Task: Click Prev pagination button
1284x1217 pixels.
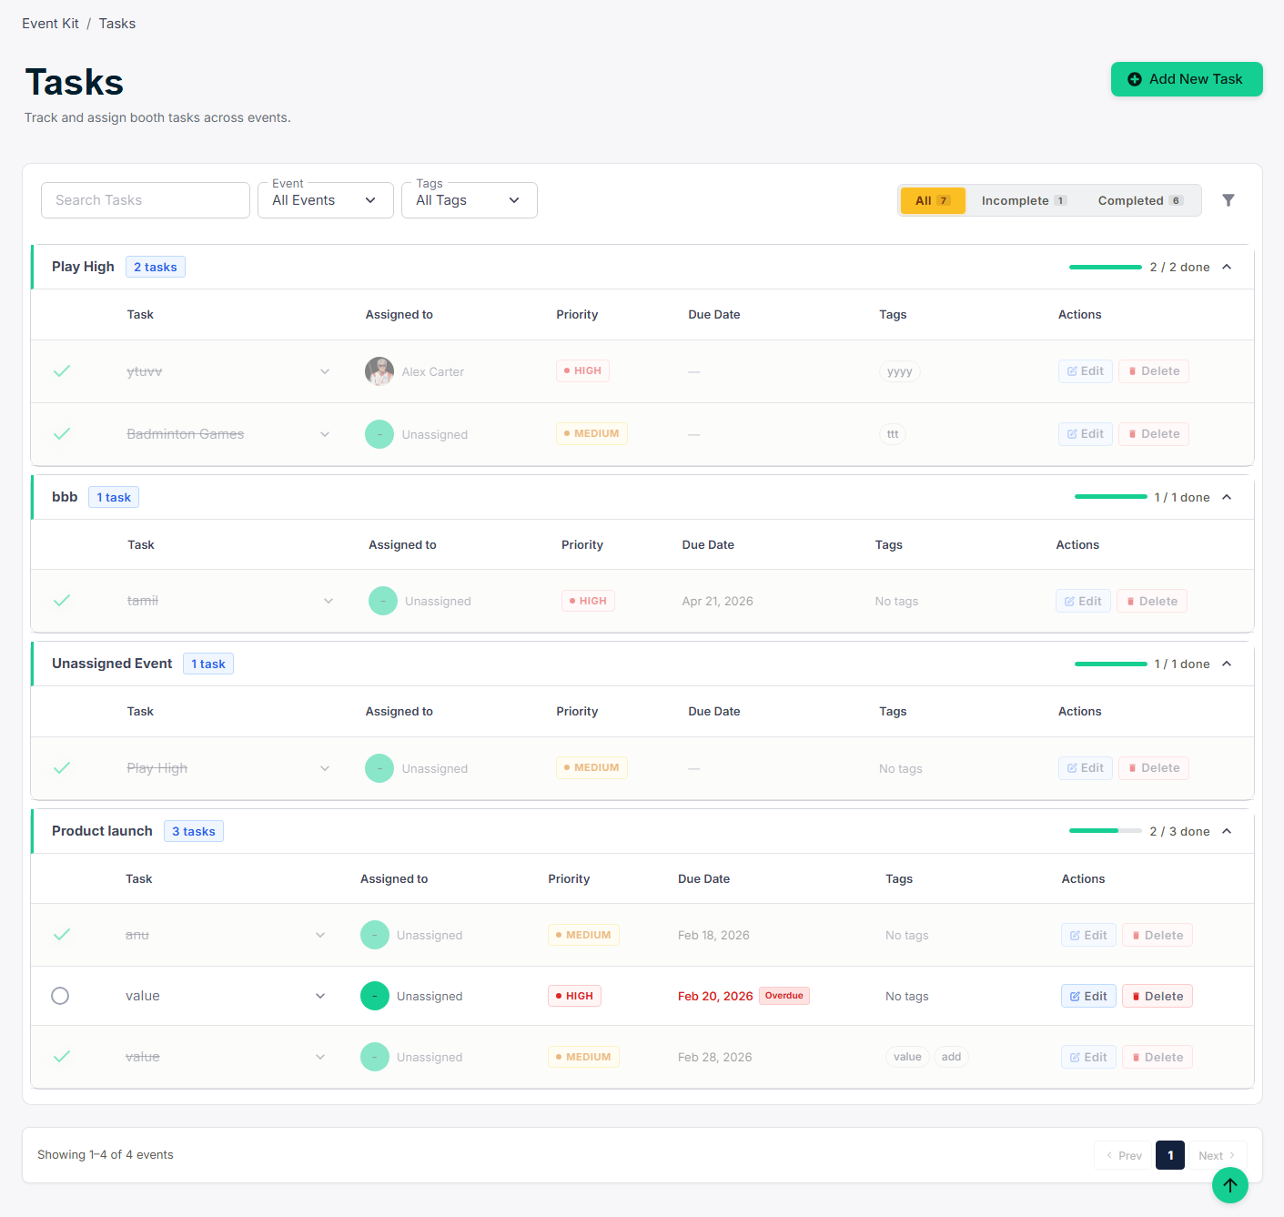Action: 1123,1155
